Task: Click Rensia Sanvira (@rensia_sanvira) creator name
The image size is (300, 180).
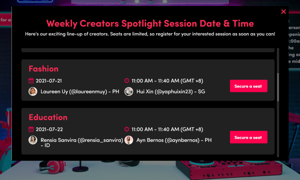Action: coord(82,140)
